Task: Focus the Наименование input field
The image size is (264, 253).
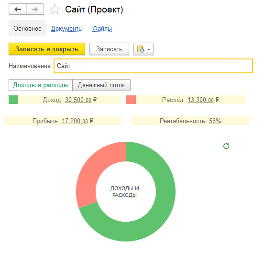Action: (x=153, y=66)
